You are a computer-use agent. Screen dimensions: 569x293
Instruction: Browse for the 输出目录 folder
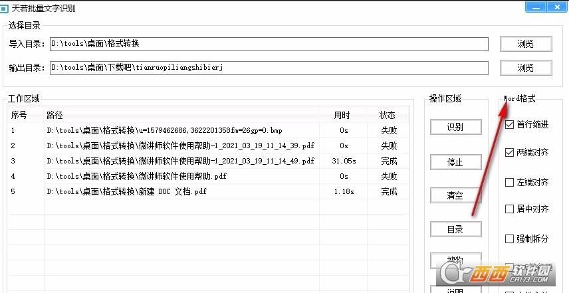[526, 68]
